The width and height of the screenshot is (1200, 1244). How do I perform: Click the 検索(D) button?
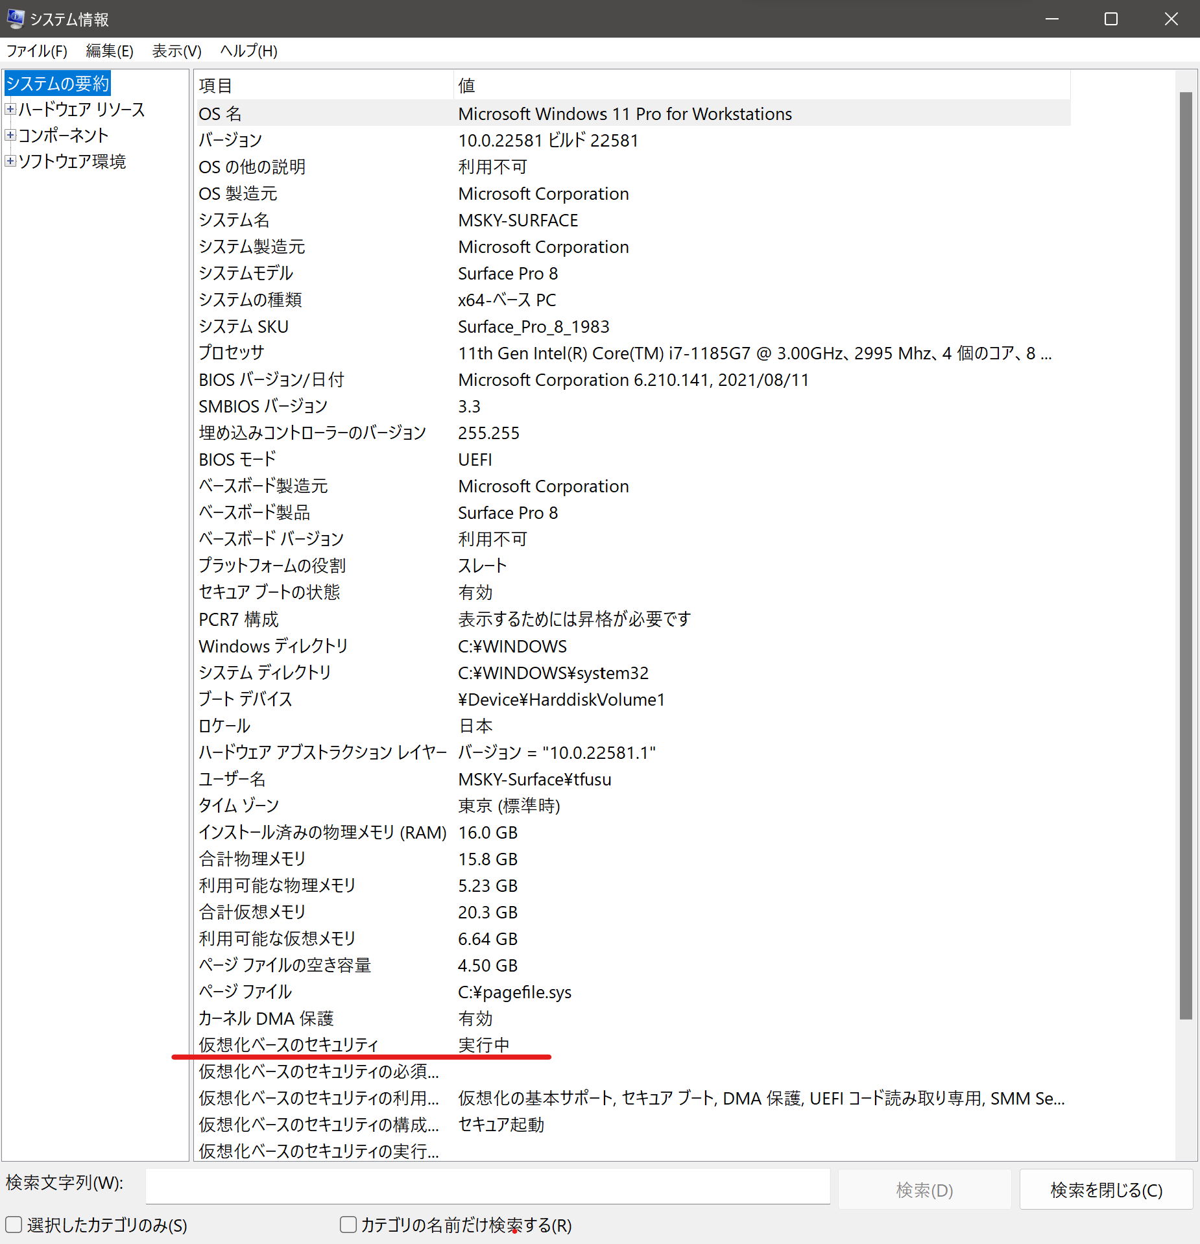tap(924, 1190)
